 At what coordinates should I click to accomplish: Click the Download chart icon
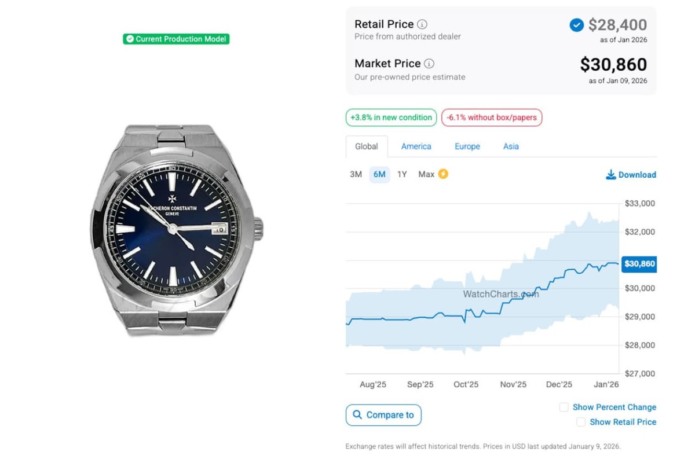610,175
